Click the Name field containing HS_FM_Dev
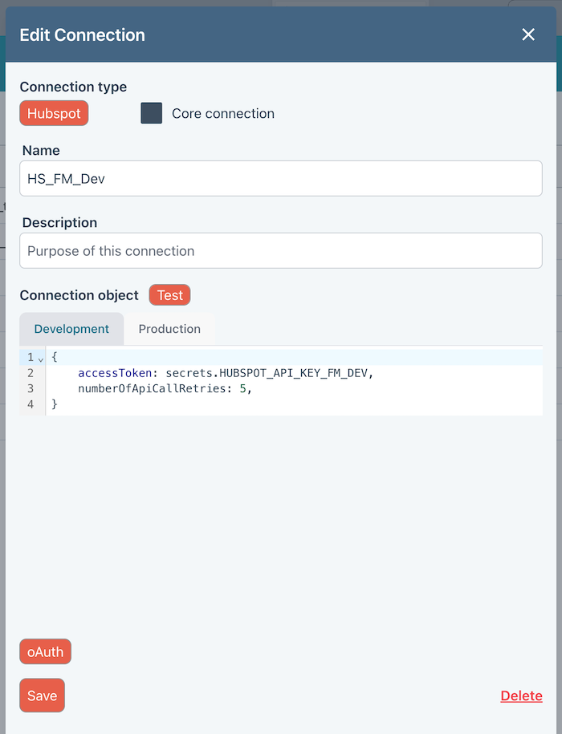 (281, 179)
